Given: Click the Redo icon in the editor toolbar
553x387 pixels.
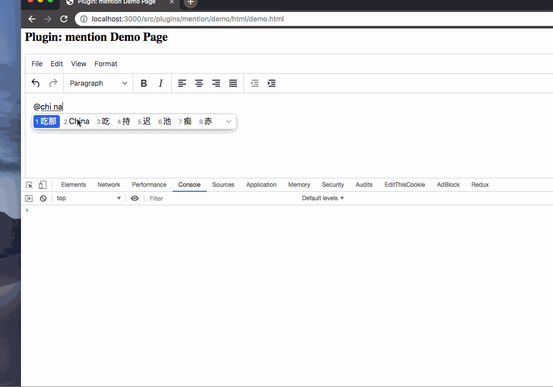Looking at the screenshot, I should point(53,83).
